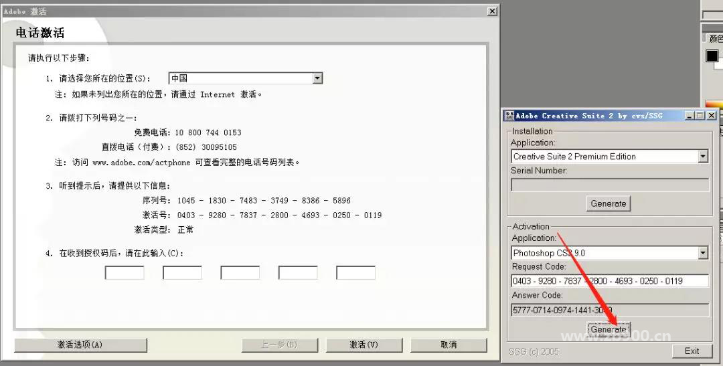Click the fifth authorization code field

(355, 272)
